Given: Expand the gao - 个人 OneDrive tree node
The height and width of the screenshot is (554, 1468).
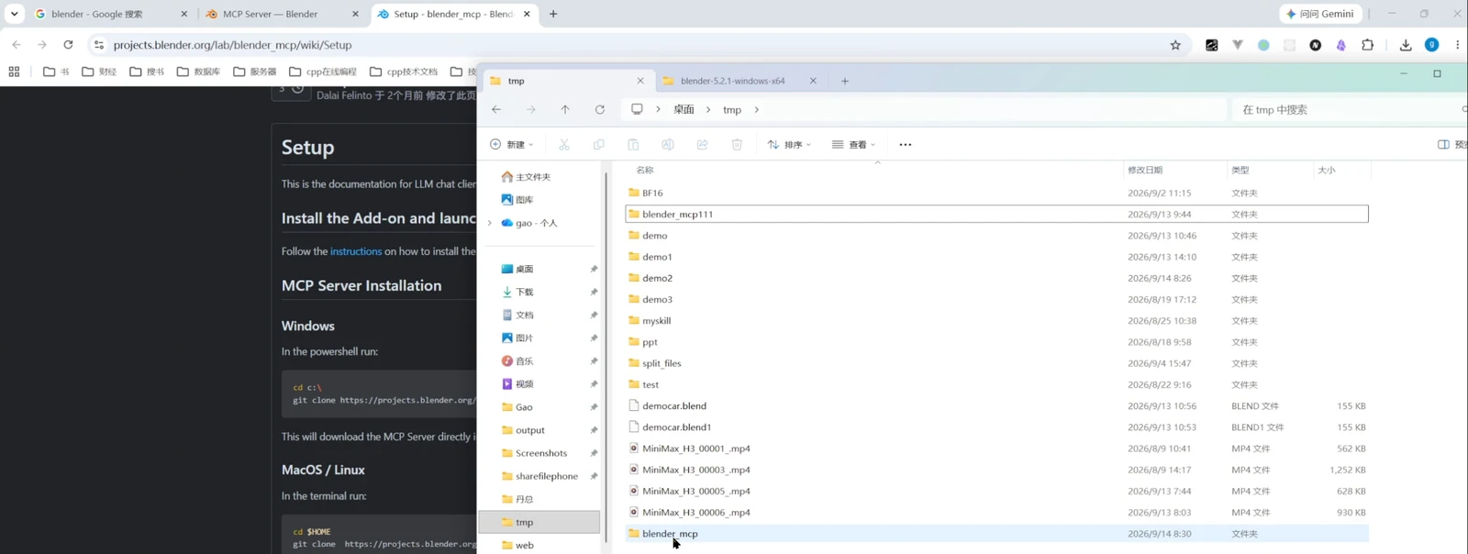Looking at the screenshot, I should [490, 223].
